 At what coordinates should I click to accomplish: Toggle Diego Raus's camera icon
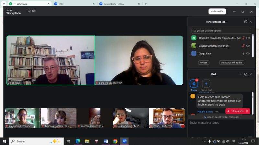248,53
